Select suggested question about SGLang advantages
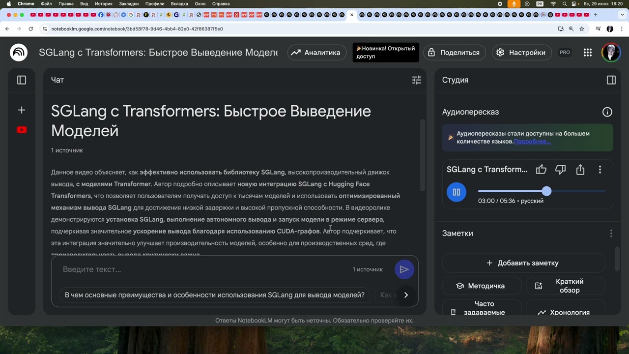Image resolution: width=629 pixels, height=354 pixels. (x=215, y=295)
